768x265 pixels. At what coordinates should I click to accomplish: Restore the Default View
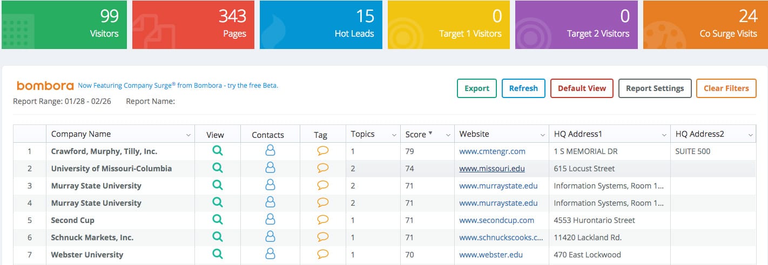click(582, 88)
